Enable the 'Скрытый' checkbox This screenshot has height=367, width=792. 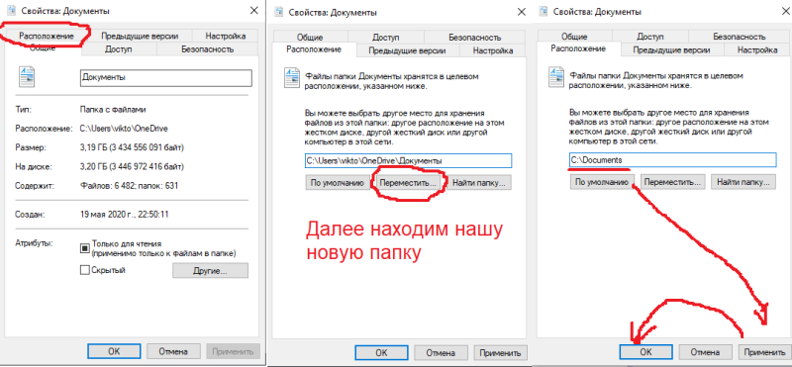coord(85,271)
